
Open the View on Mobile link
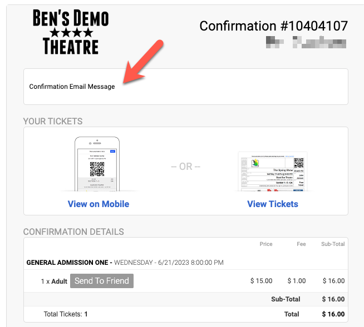click(x=98, y=204)
